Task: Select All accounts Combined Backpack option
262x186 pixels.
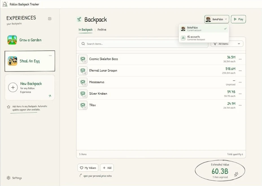Action: 204,38
